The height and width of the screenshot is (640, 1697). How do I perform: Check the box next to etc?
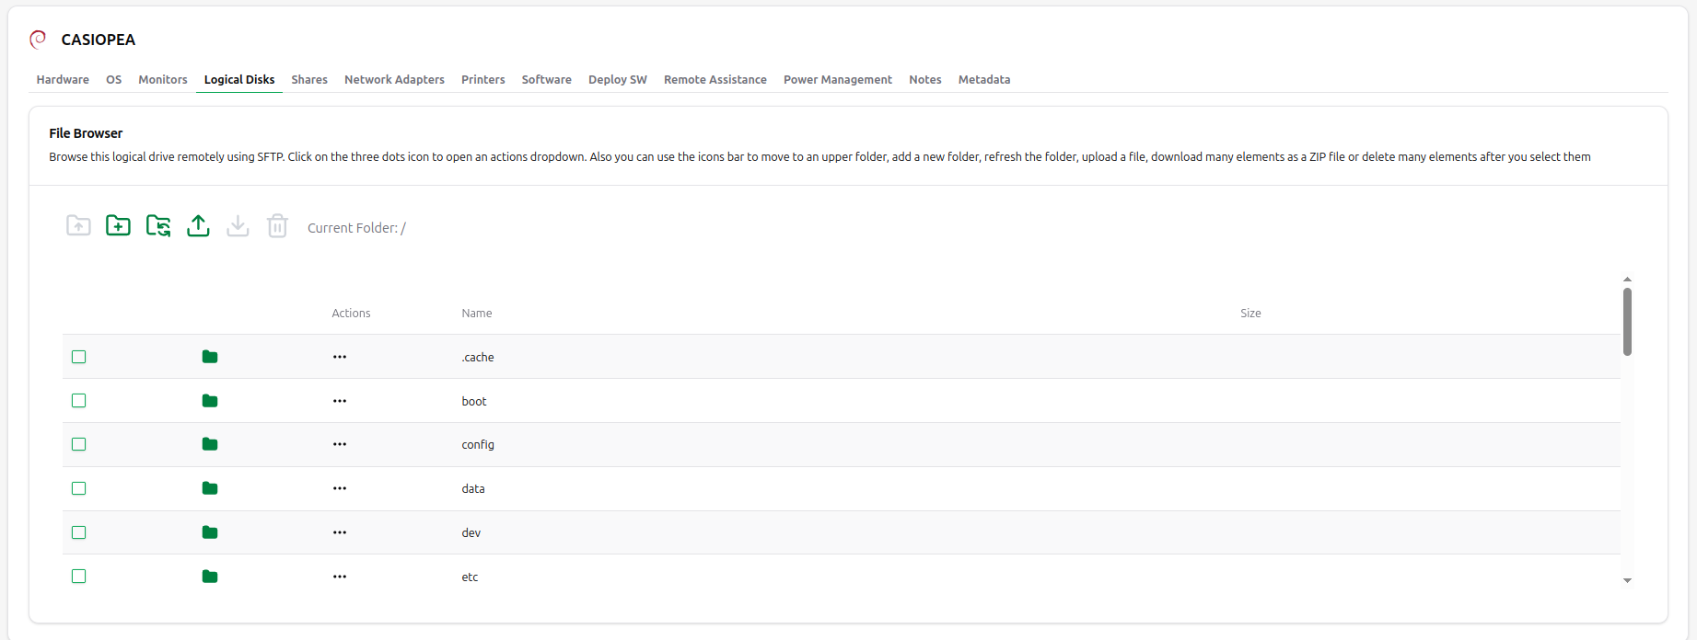(x=79, y=577)
